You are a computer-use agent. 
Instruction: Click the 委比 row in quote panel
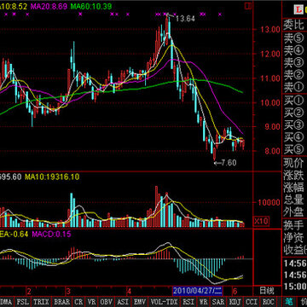(294, 25)
